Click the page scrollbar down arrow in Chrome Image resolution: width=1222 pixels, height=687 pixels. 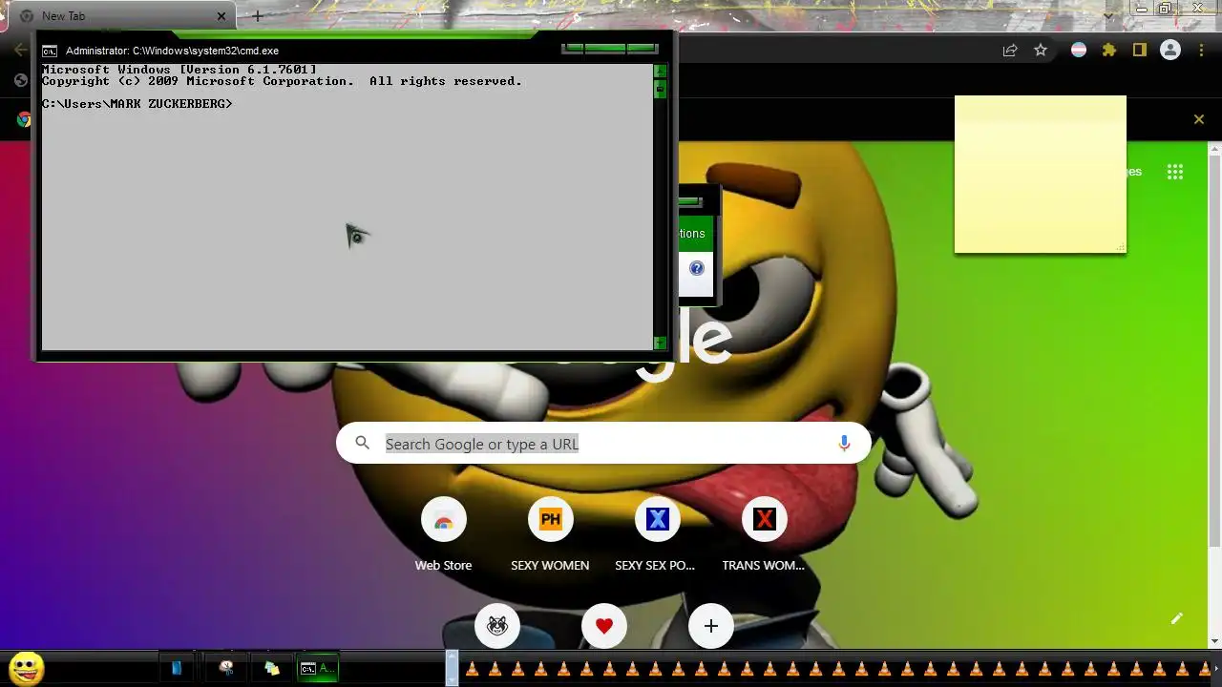[x=1214, y=642]
